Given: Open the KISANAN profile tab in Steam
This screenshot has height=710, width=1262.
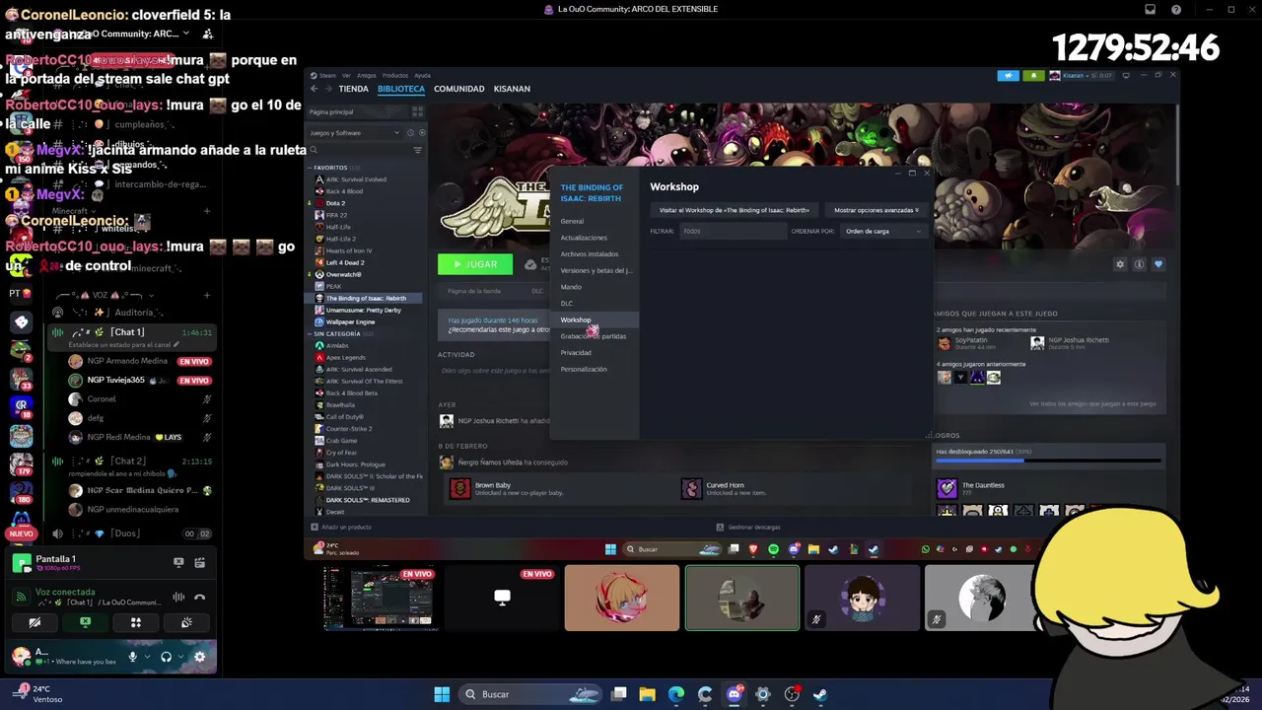Looking at the screenshot, I should coord(512,89).
